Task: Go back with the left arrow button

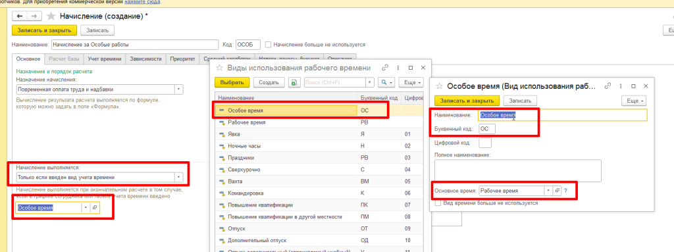Action: (19, 16)
